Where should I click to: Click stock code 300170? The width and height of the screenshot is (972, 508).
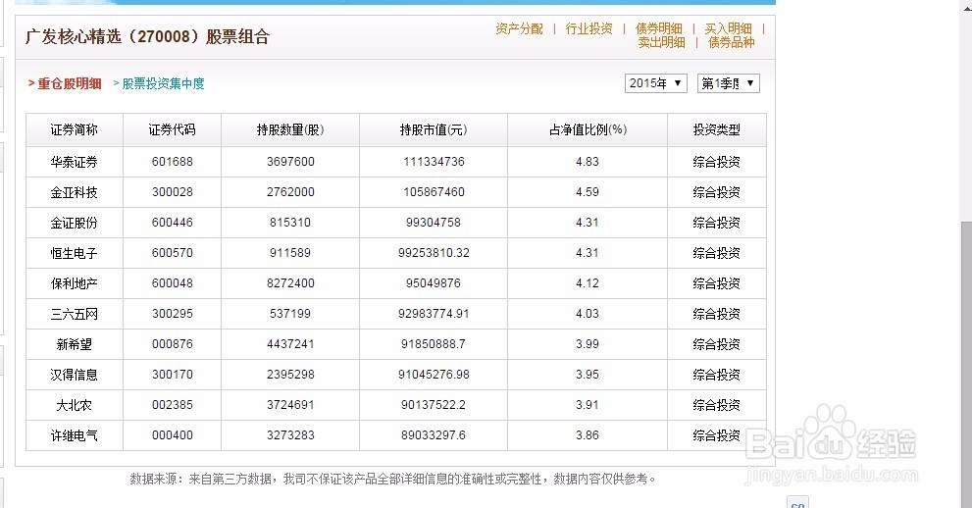173,375
